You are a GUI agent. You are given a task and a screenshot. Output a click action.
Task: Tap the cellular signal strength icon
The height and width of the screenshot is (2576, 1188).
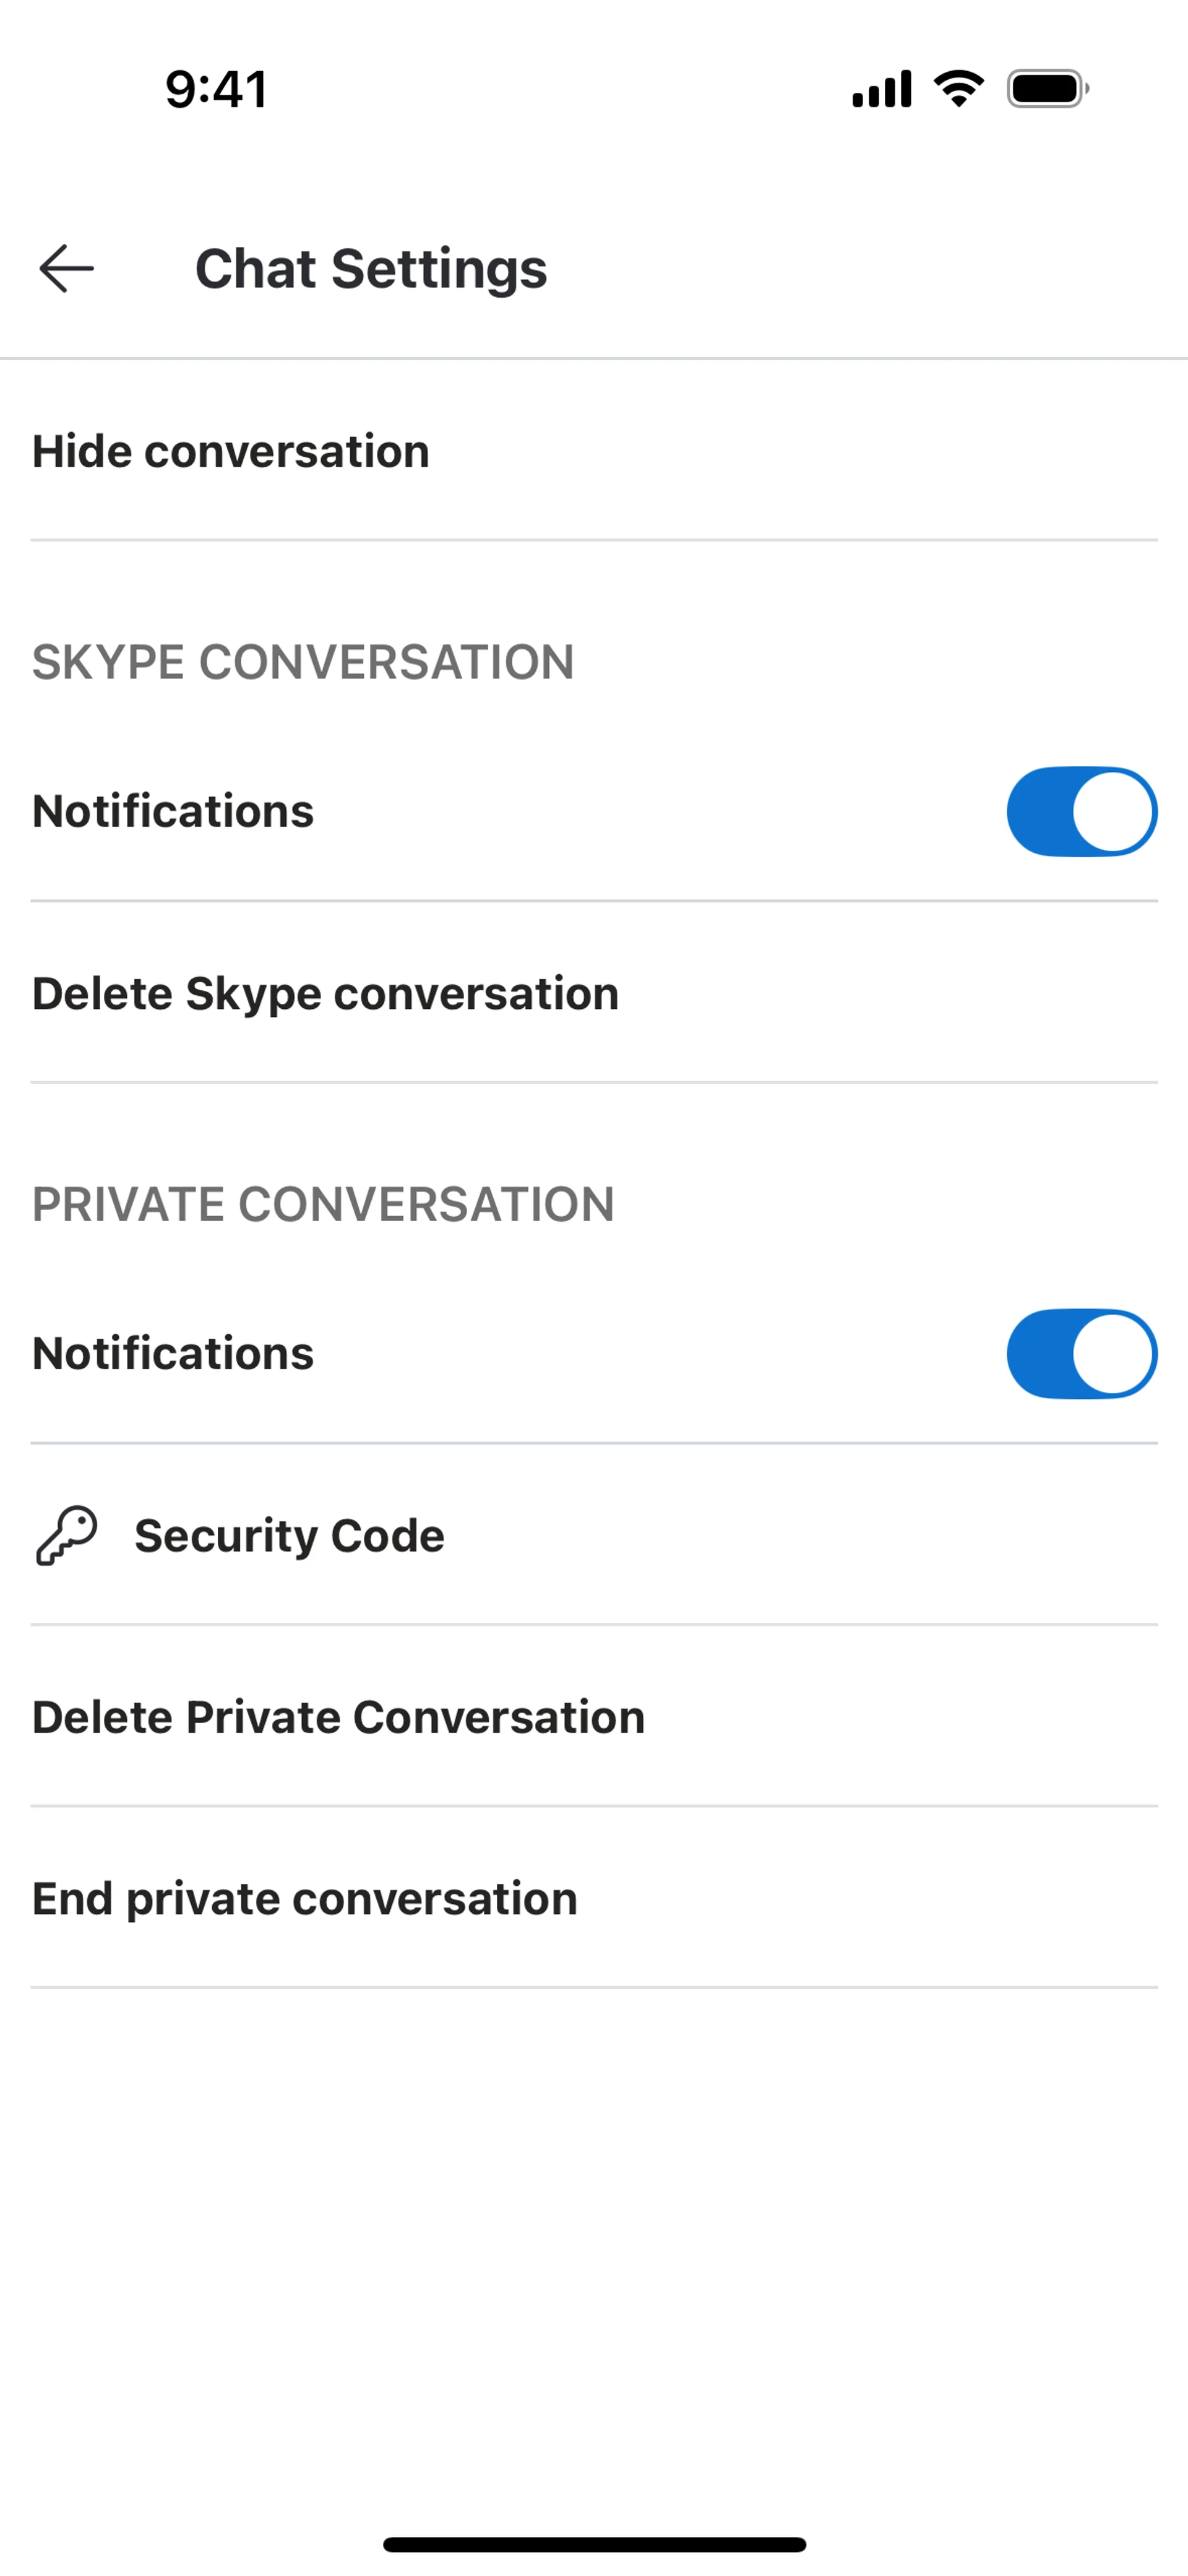point(881,89)
